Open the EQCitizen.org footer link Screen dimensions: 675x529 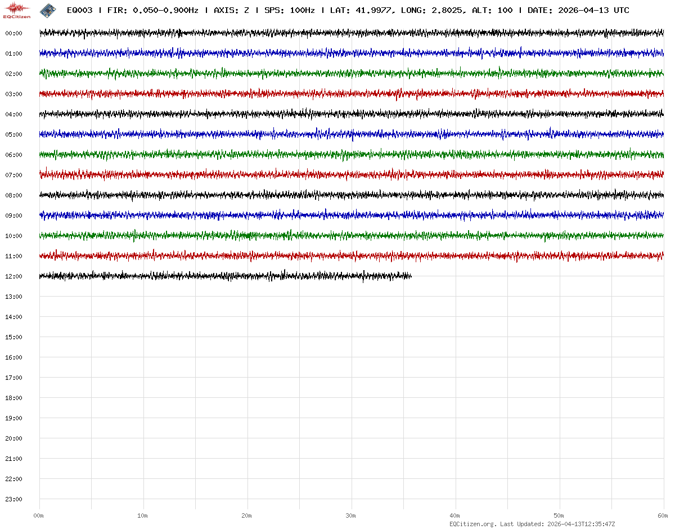[x=472, y=524]
